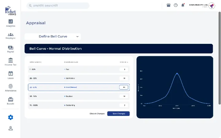The height and width of the screenshot is (138, 221).
Task: Open the help question mark icon
Action: (176, 5)
